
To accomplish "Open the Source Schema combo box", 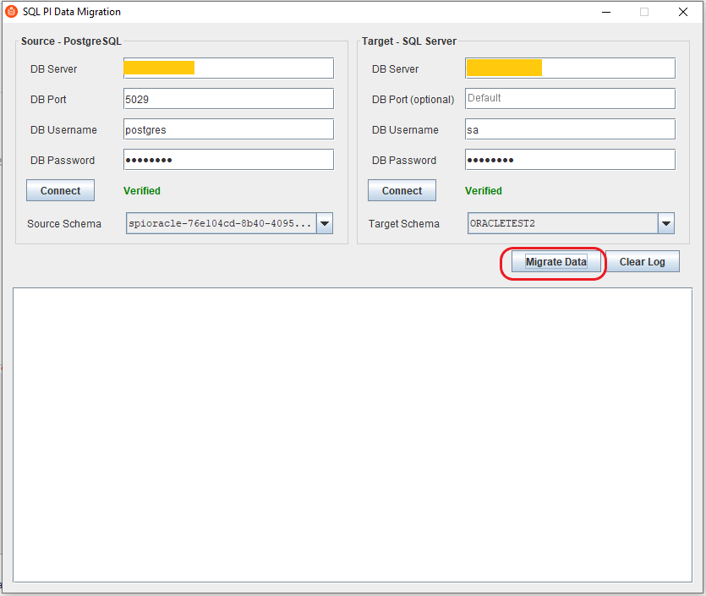I will tap(229, 223).
